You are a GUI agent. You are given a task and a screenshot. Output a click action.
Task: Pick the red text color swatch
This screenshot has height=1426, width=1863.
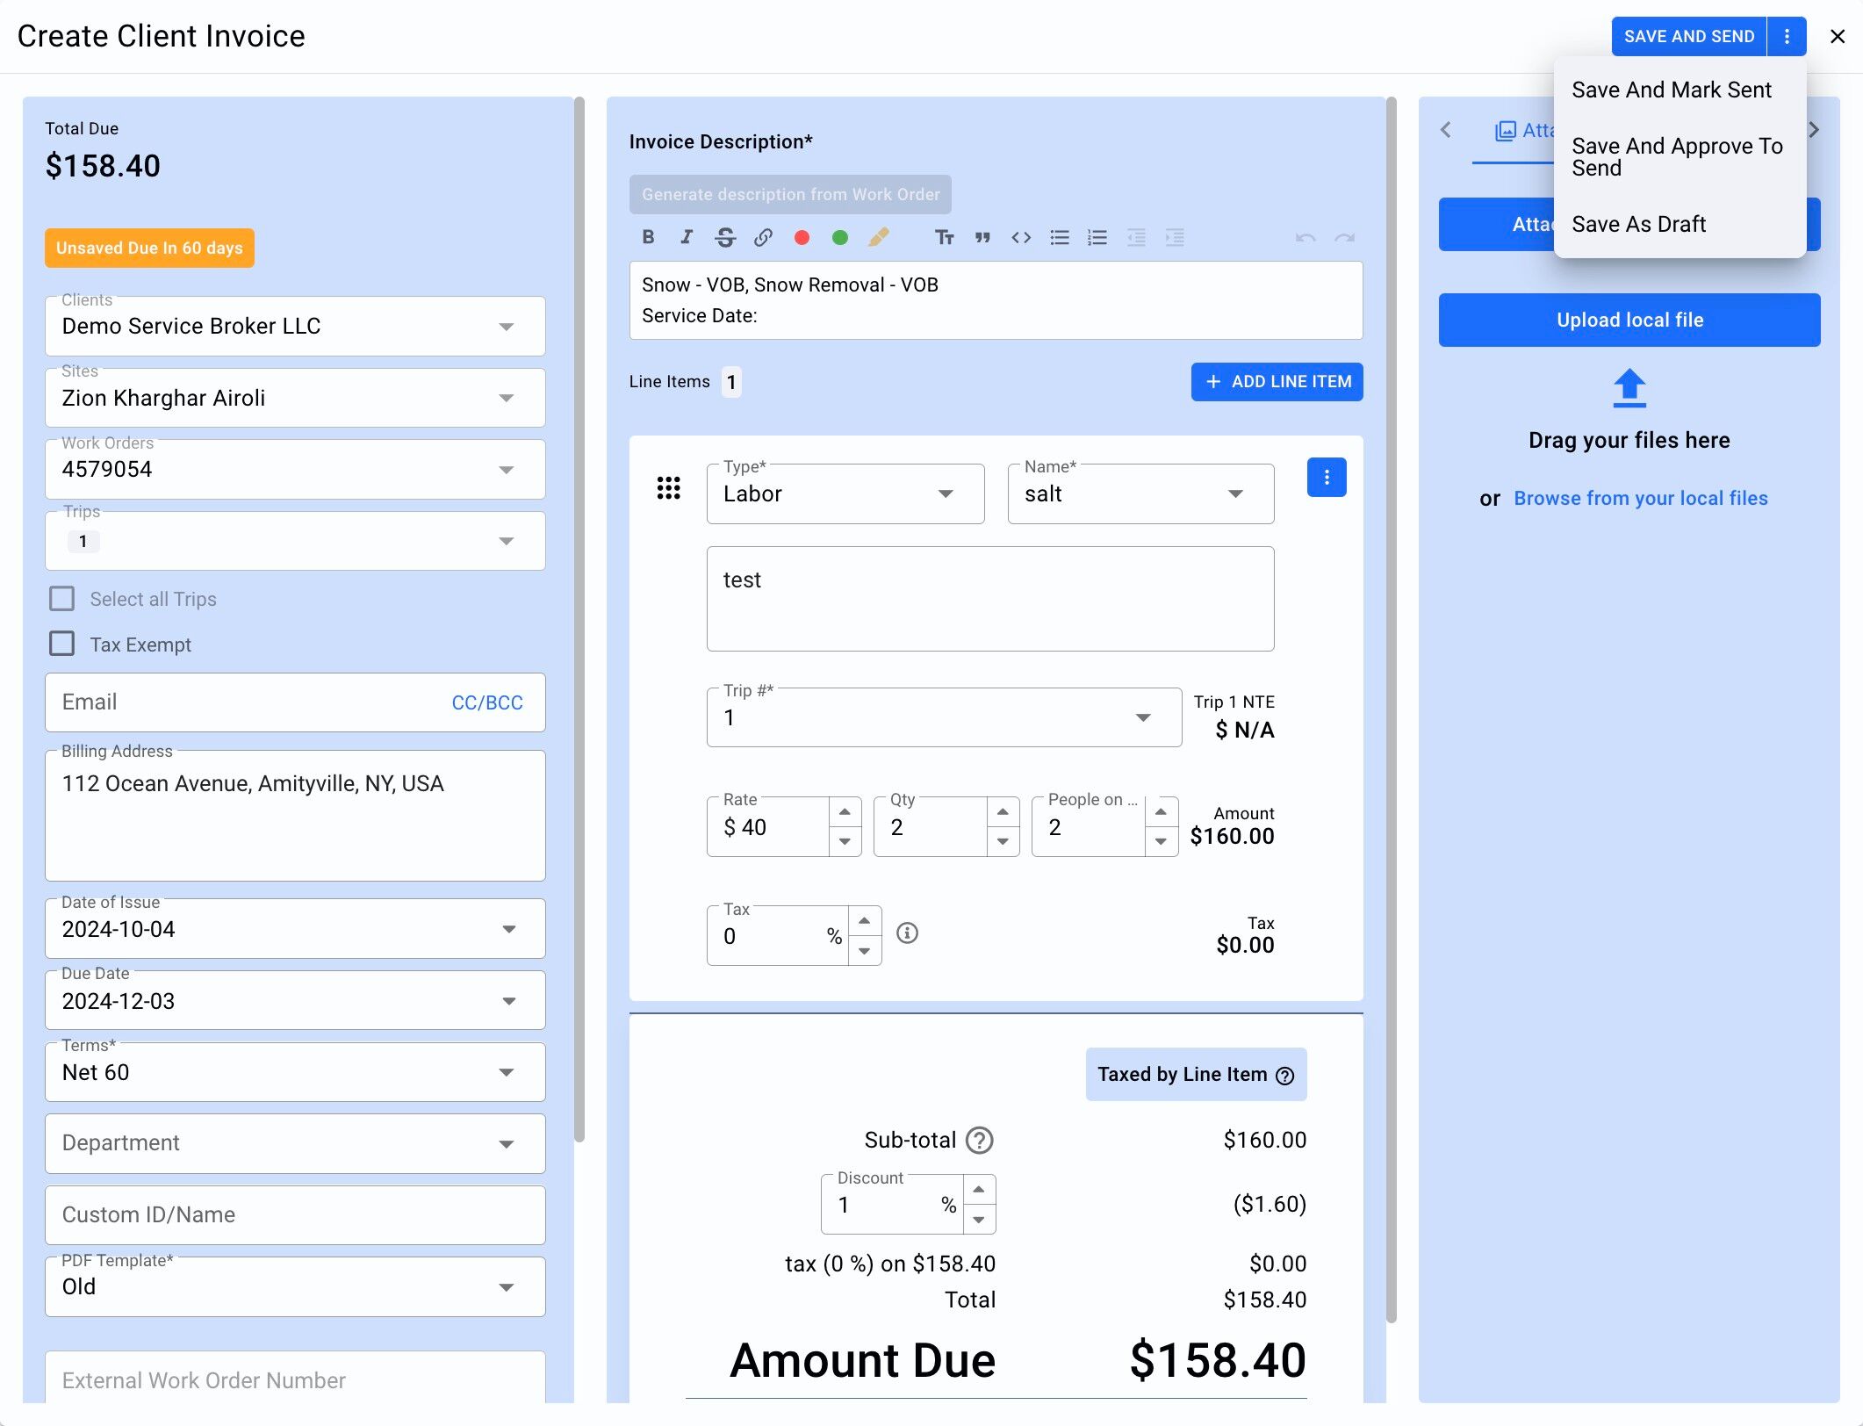click(802, 237)
